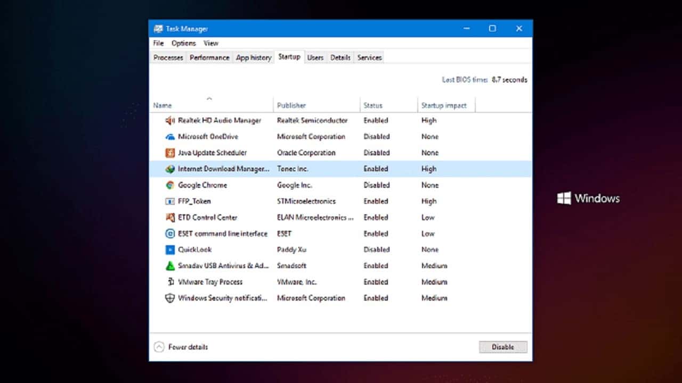Sort by the Publisher column header

pyautogui.click(x=317, y=105)
